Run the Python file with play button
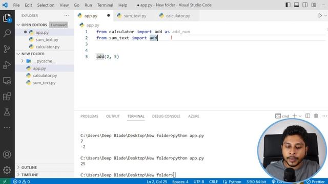328x184 pixels. [320, 16]
